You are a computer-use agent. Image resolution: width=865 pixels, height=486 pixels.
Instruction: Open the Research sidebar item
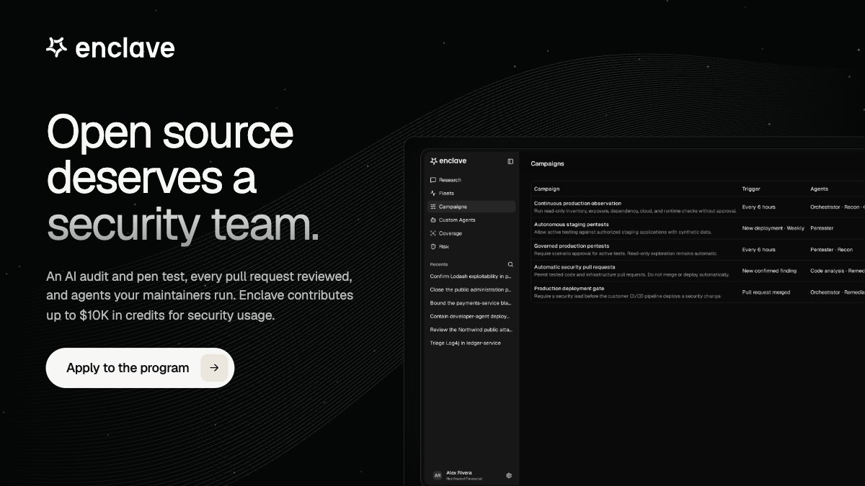tap(470, 180)
